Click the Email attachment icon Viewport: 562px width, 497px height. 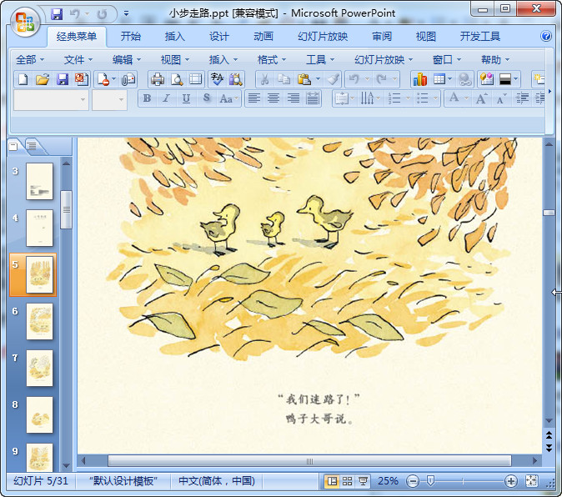click(x=128, y=79)
